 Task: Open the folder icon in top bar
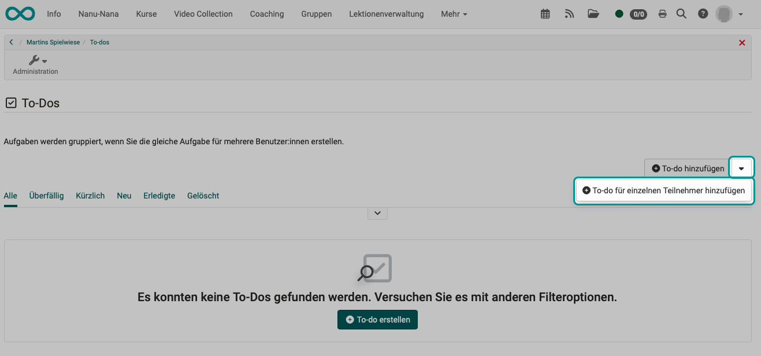click(593, 14)
